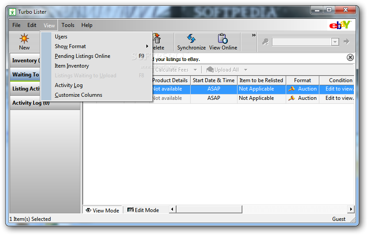Open the Calculate Fees dropdown arrow

pos(195,70)
